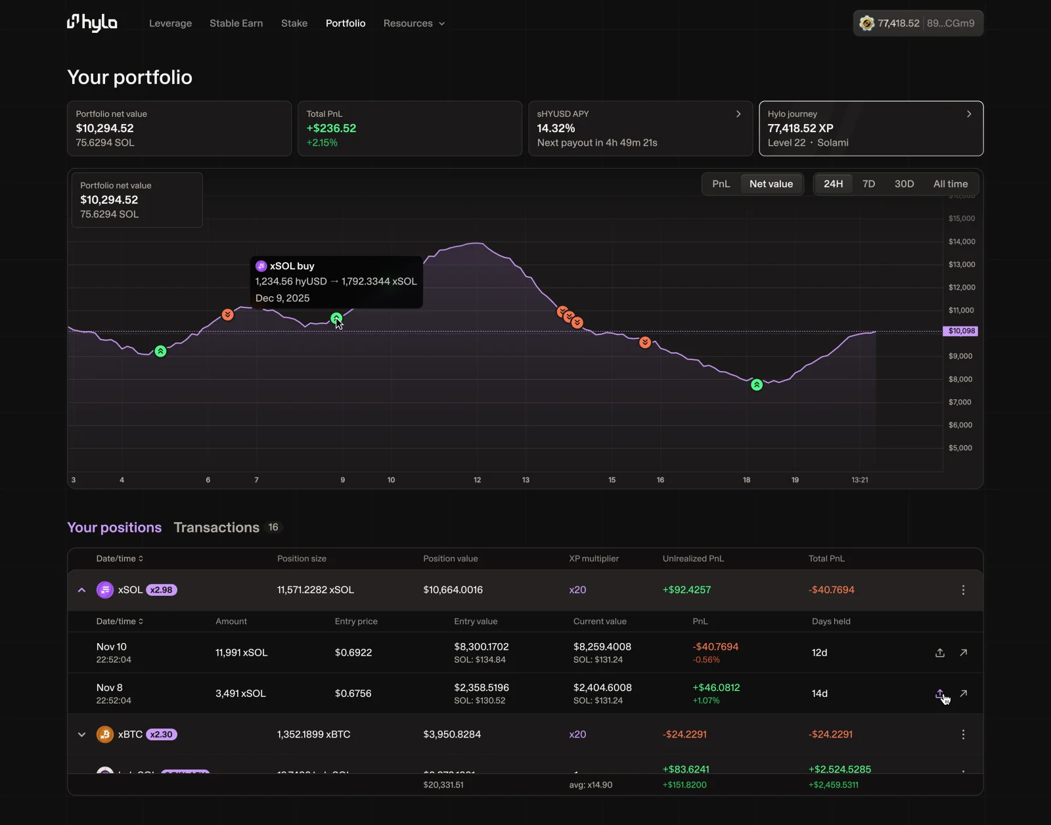
Task: Click the sort icon beside the nested Date/time header
Action: 141,621
